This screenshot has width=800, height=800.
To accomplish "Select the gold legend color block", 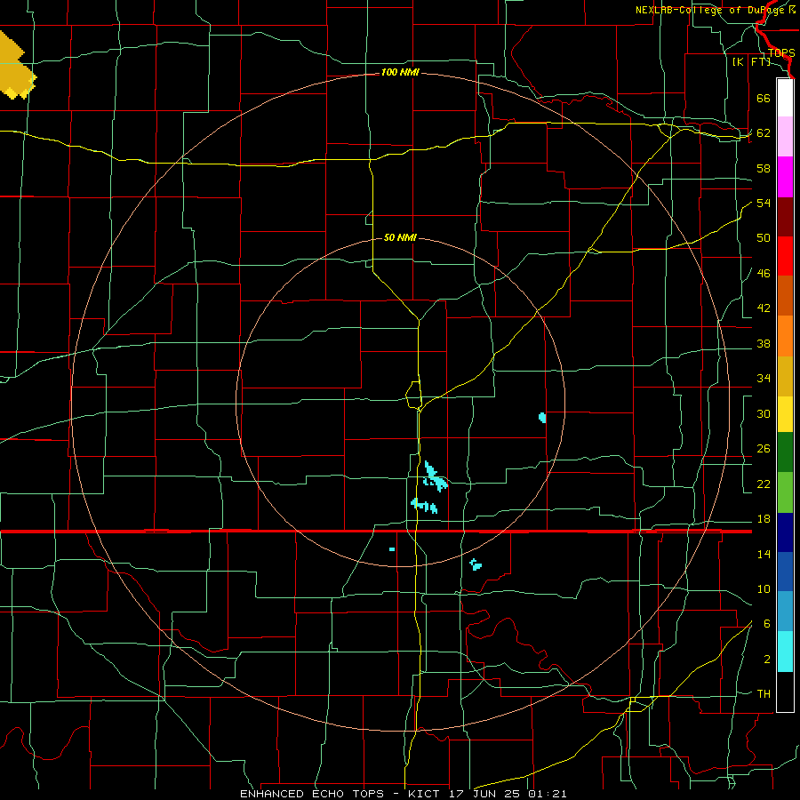I will [785, 376].
